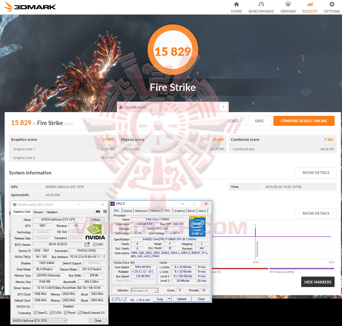
Task: Switch to the GPU-Z Sensors tab
Action: 38,212
